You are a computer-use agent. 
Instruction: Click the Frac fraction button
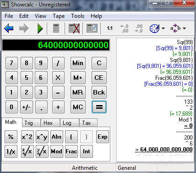point(71,151)
